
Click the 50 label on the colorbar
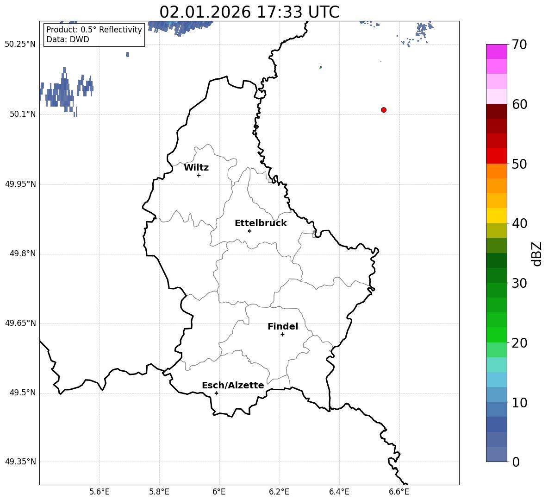click(519, 164)
